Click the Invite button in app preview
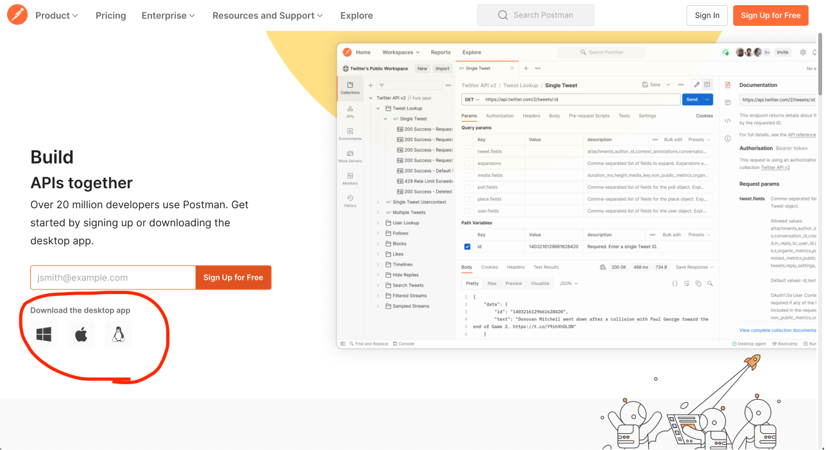 point(782,52)
